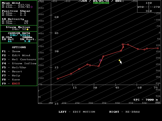Image resolution: width=162 pixels, height=121 pixels.
Task: Click the green OBSERVED label
Action: click(101, 3)
